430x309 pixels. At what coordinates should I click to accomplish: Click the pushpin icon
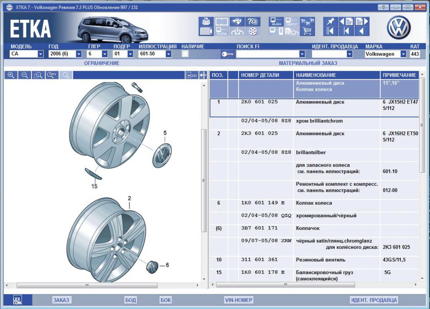click(x=330, y=21)
